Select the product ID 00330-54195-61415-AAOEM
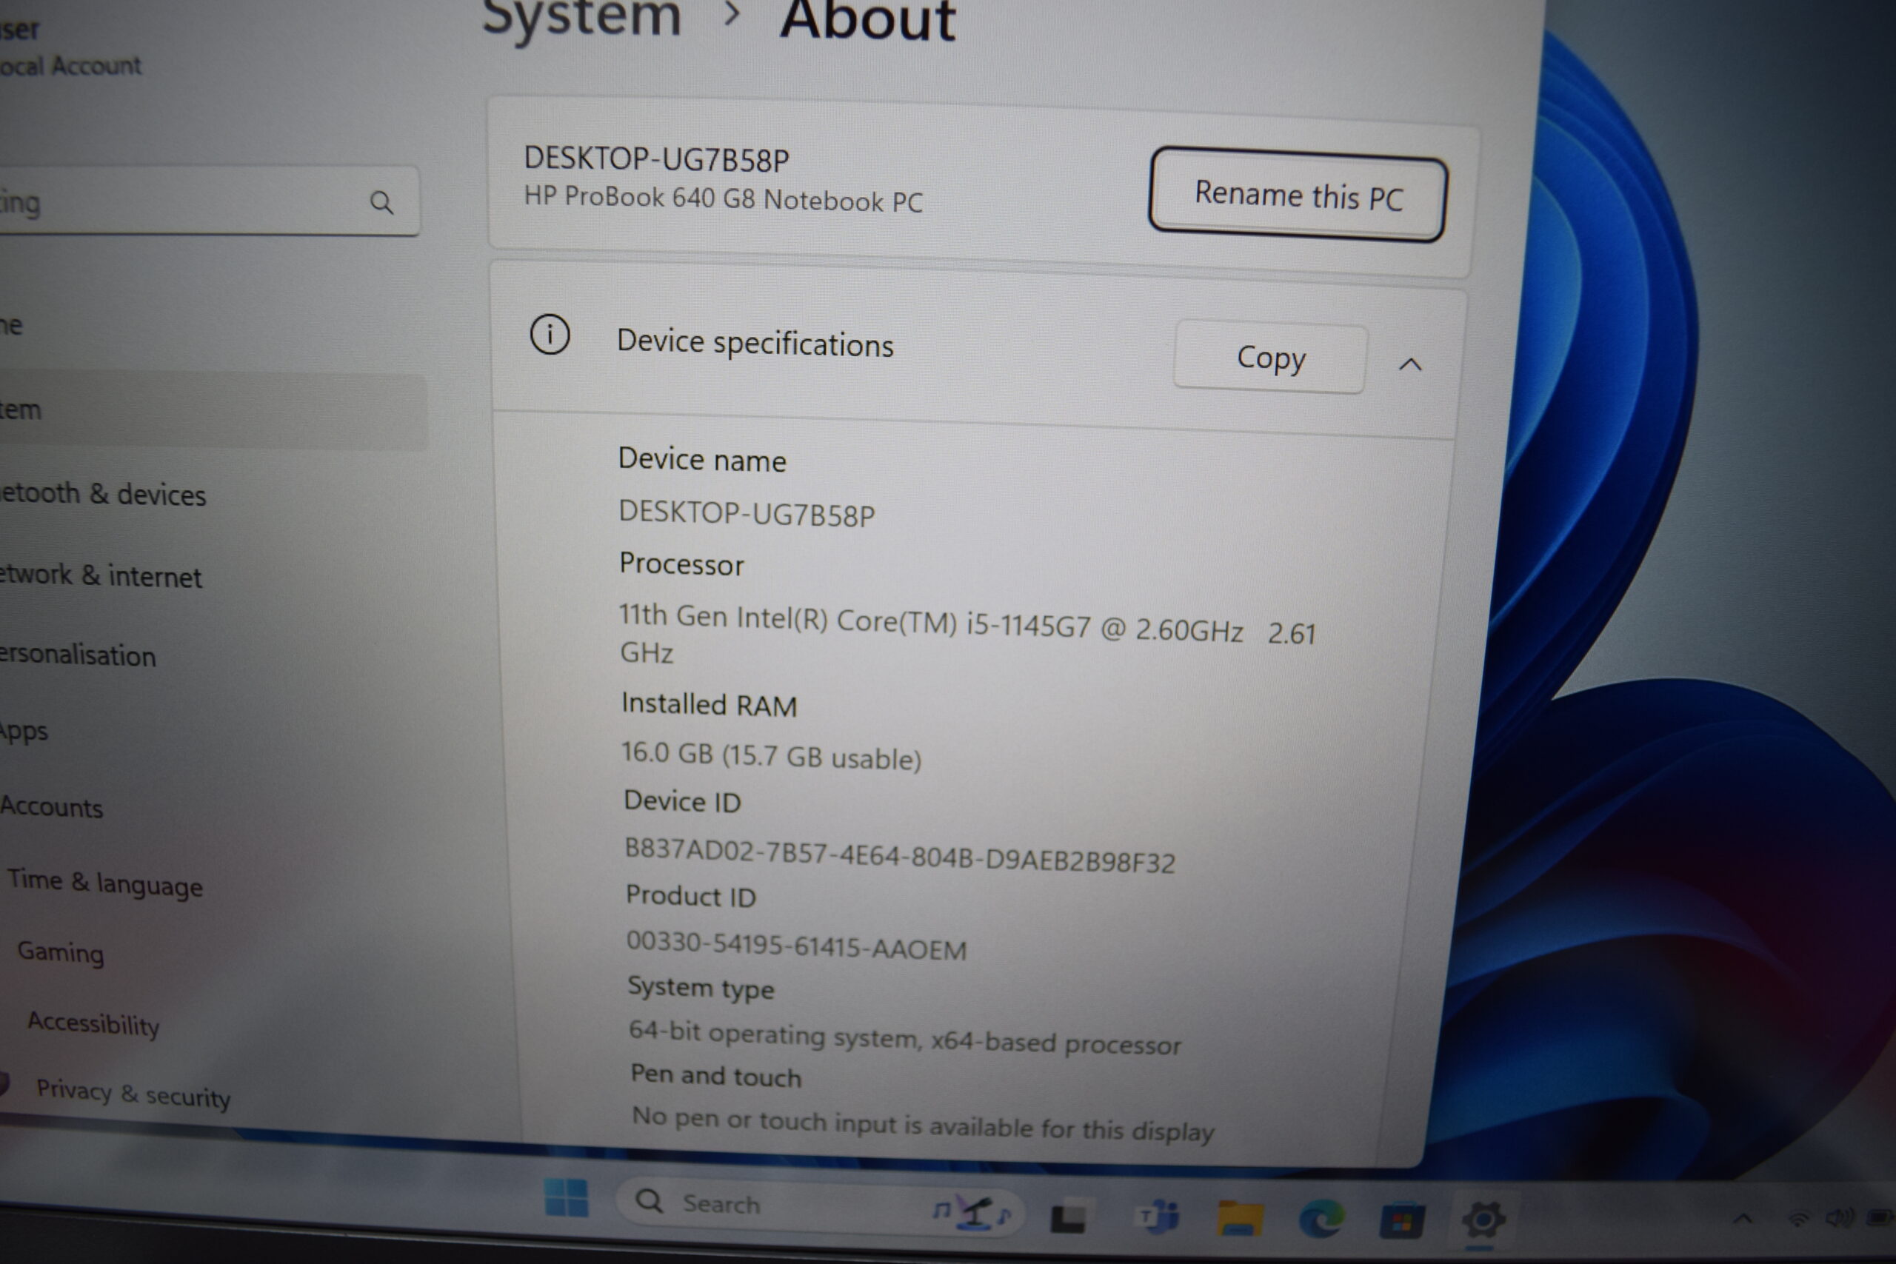1896x1264 pixels. [796, 946]
